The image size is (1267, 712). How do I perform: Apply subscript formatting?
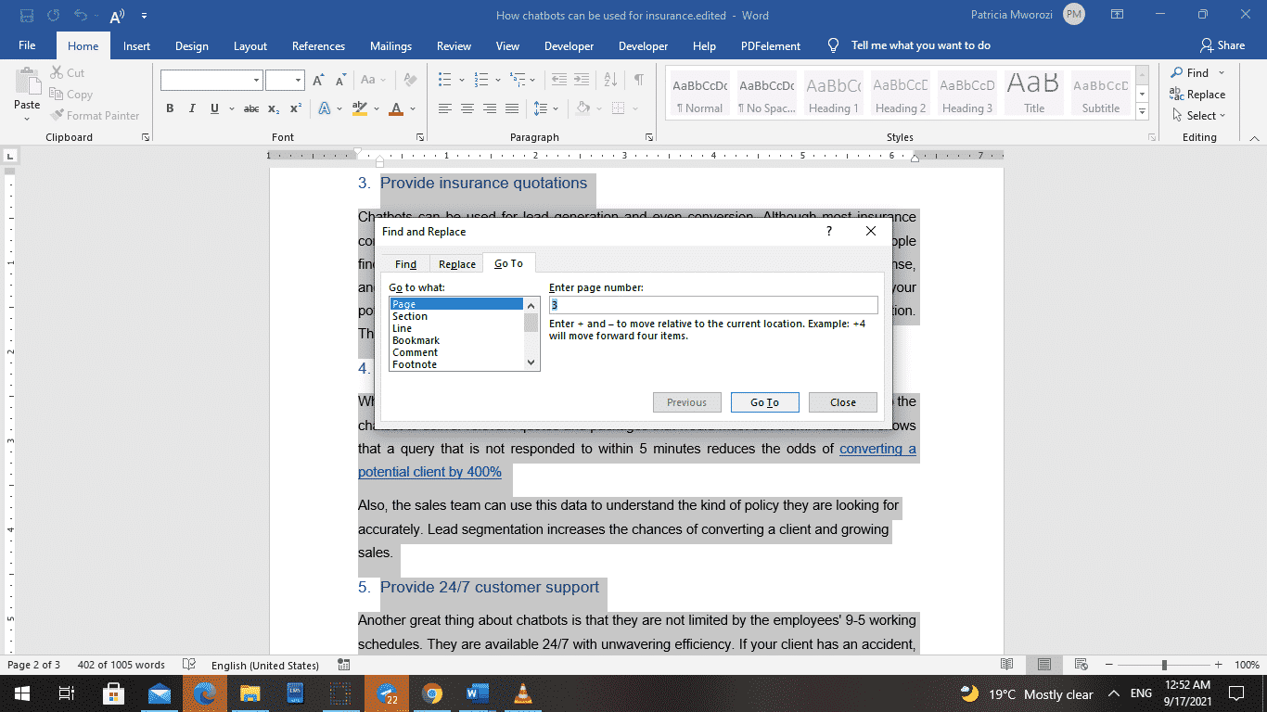[273, 108]
